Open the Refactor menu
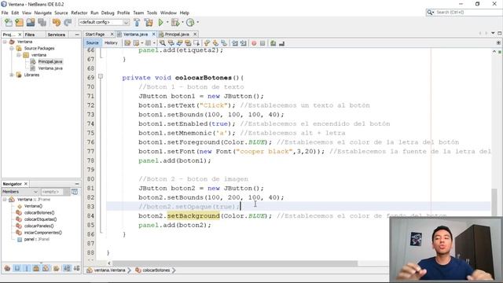The height and width of the screenshot is (283, 503). [x=79, y=13]
